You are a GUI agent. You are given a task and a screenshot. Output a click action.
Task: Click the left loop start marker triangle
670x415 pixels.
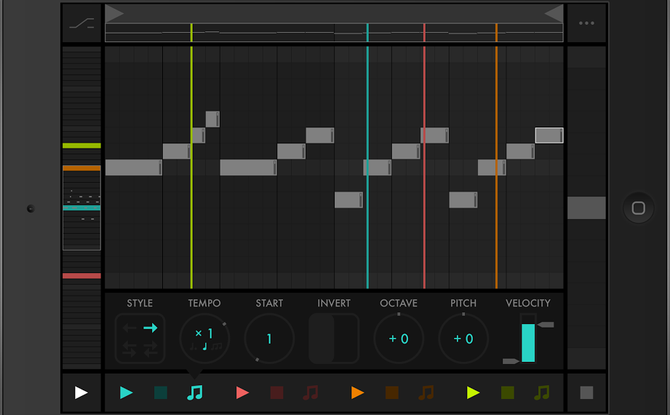point(114,13)
